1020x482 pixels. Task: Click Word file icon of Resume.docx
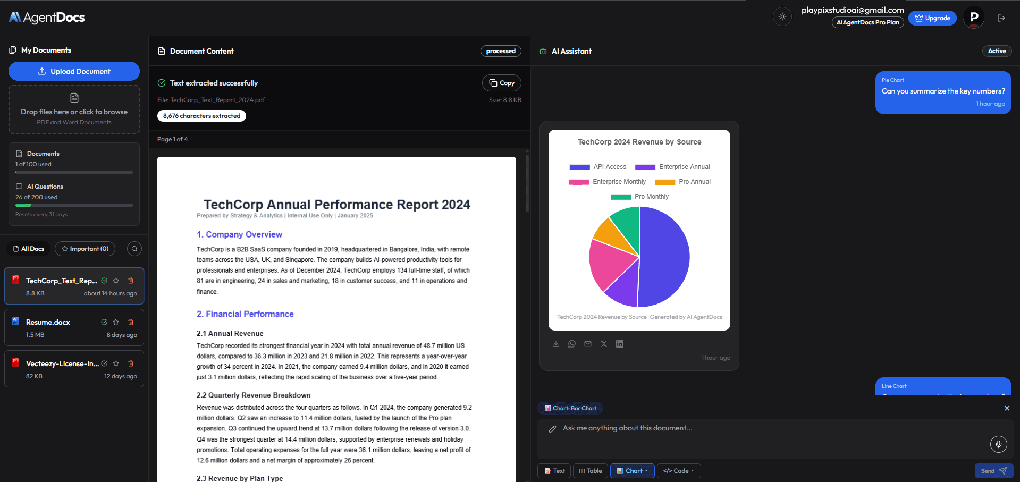(x=15, y=321)
